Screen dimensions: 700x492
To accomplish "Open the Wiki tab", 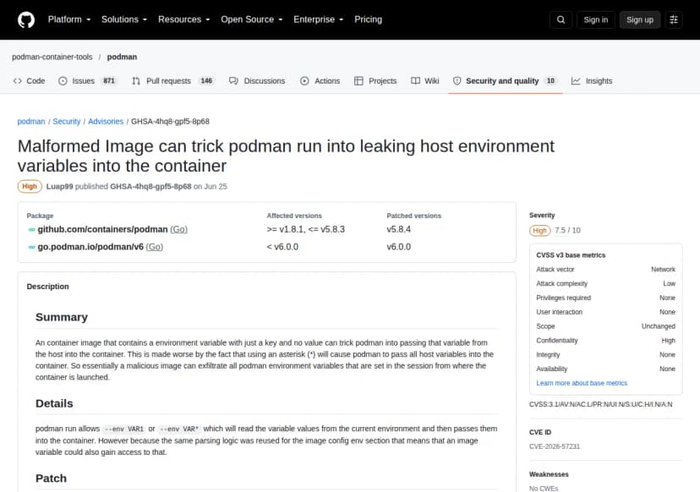I will [x=425, y=81].
